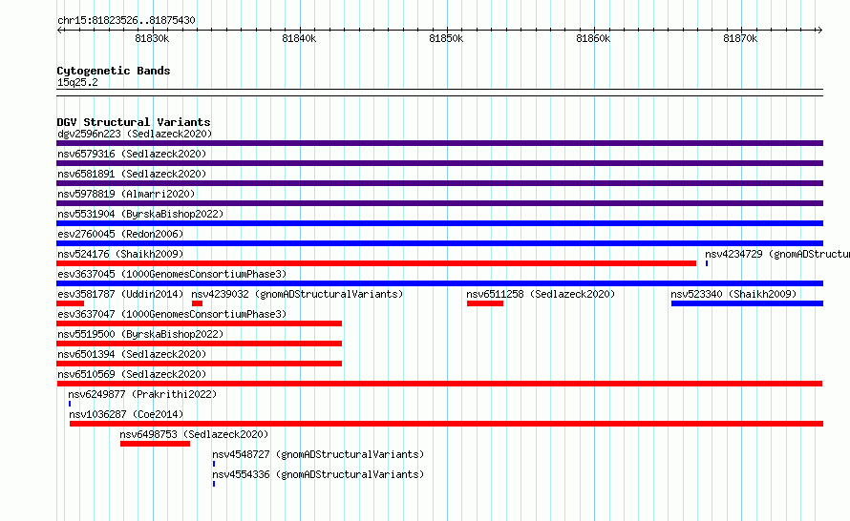The width and height of the screenshot is (850, 521).
Task: Click the 81870k ruler label
Action: 740,38
